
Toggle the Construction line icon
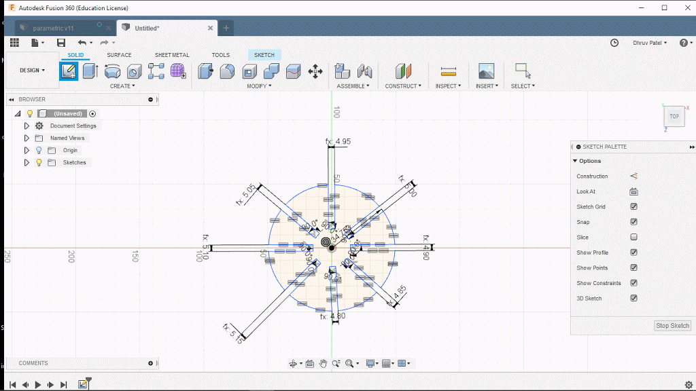(x=634, y=176)
